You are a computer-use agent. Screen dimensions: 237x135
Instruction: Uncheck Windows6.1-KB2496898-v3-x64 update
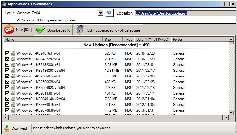pos(7,71)
